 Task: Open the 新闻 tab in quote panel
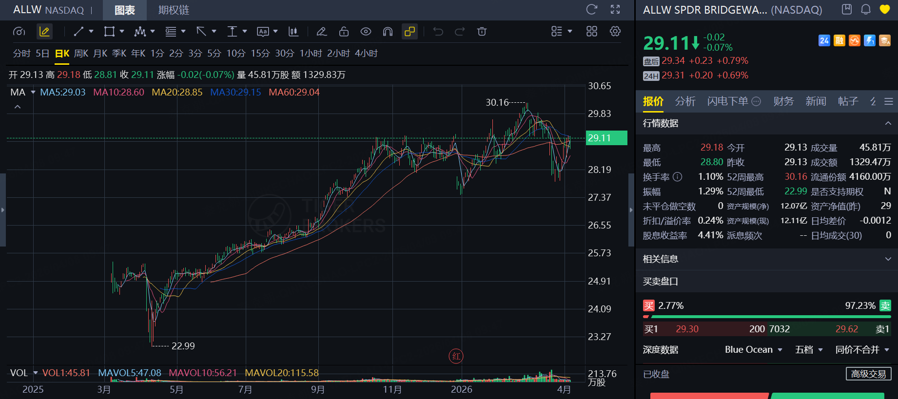coord(816,101)
